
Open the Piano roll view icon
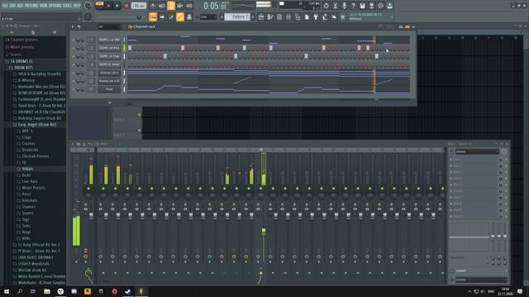(270, 16)
